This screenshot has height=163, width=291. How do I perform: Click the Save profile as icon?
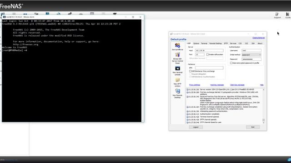177,45
